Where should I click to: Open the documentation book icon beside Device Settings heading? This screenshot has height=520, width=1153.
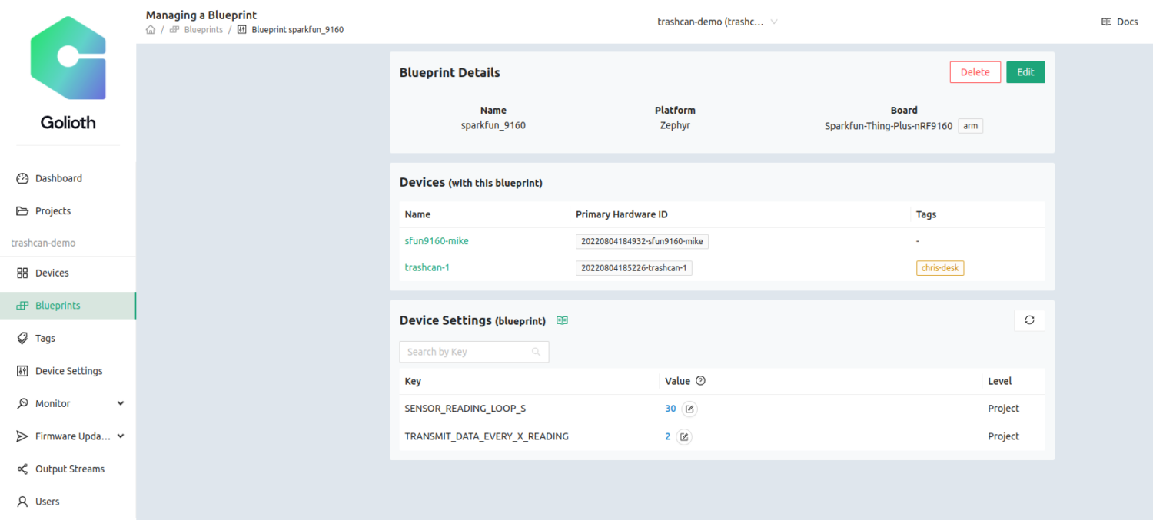pos(562,320)
